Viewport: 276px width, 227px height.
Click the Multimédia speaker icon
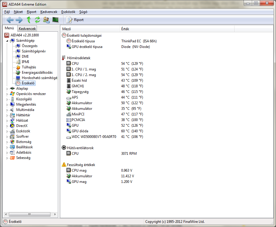pos(12,110)
